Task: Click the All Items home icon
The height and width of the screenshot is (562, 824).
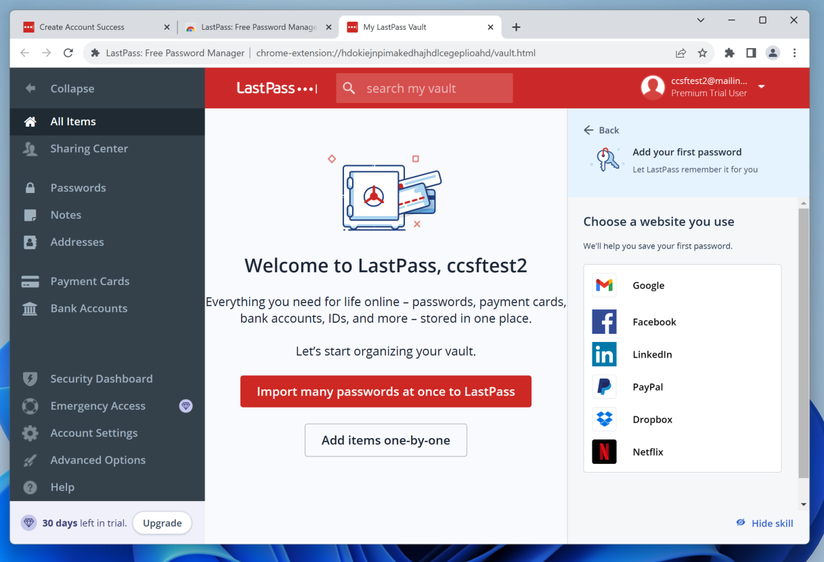Action: [x=30, y=122]
